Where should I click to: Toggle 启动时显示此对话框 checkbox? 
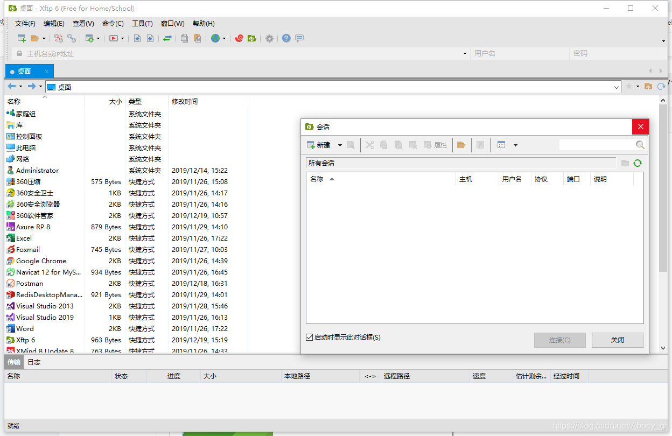309,337
